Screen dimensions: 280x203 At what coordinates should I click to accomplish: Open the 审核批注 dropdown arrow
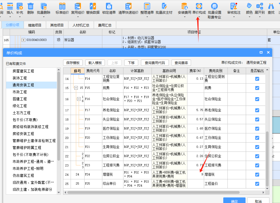[x=234, y=17]
